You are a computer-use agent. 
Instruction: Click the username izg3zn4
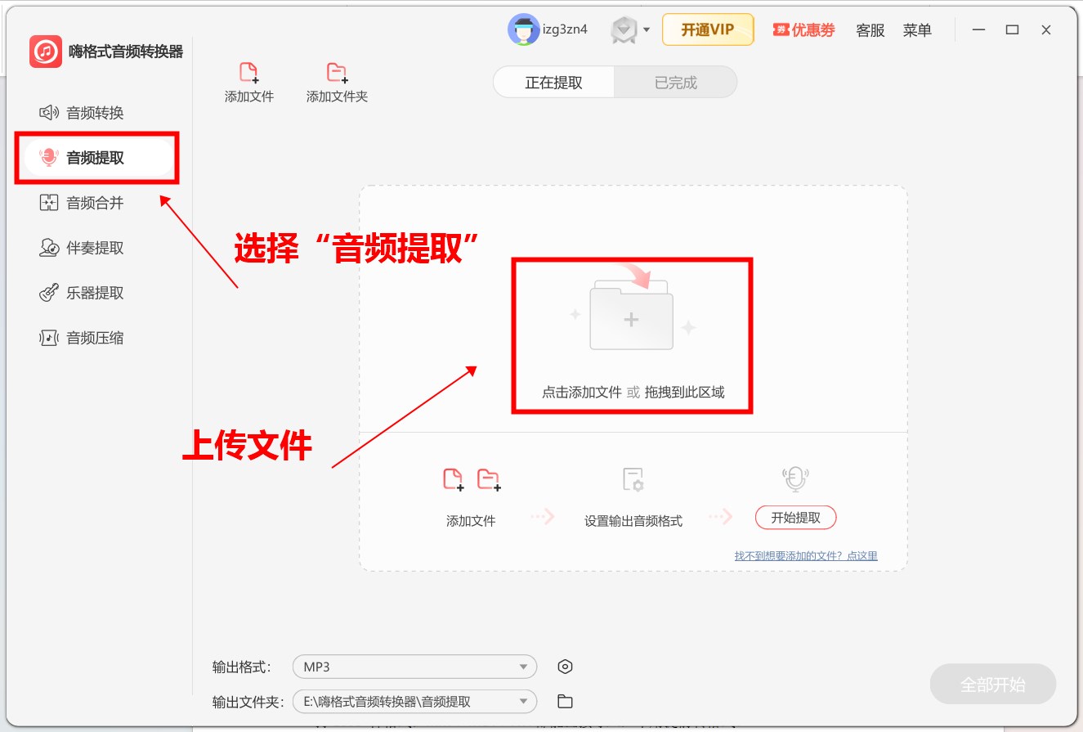pos(565,30)
